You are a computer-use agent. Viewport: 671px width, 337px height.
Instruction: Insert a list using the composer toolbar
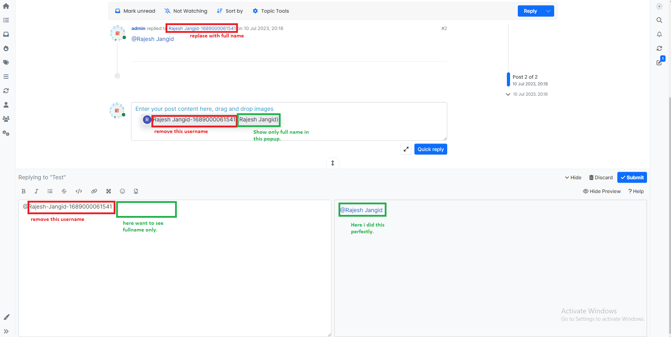point(50,191)
